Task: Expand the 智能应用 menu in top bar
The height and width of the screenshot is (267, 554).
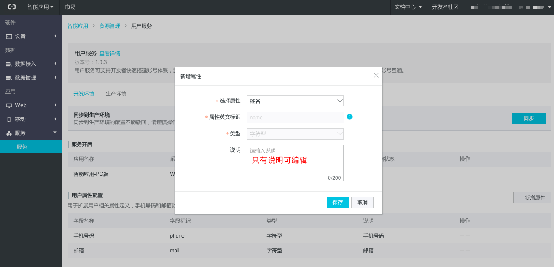Action: (x=40, y=7)
